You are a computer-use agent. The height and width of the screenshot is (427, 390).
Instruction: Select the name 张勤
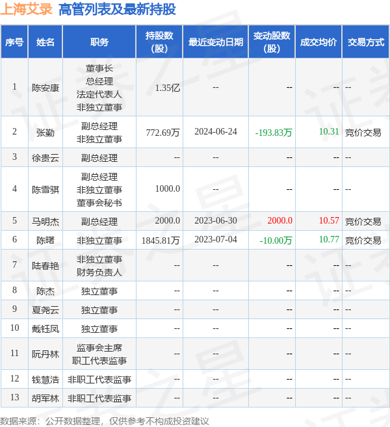point(45,133)
